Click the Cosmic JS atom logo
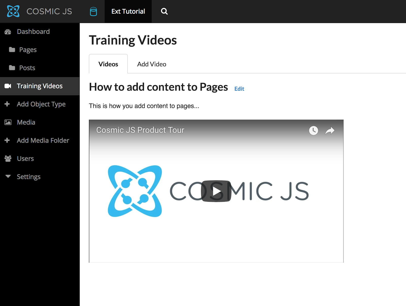 tap(13, 11)
